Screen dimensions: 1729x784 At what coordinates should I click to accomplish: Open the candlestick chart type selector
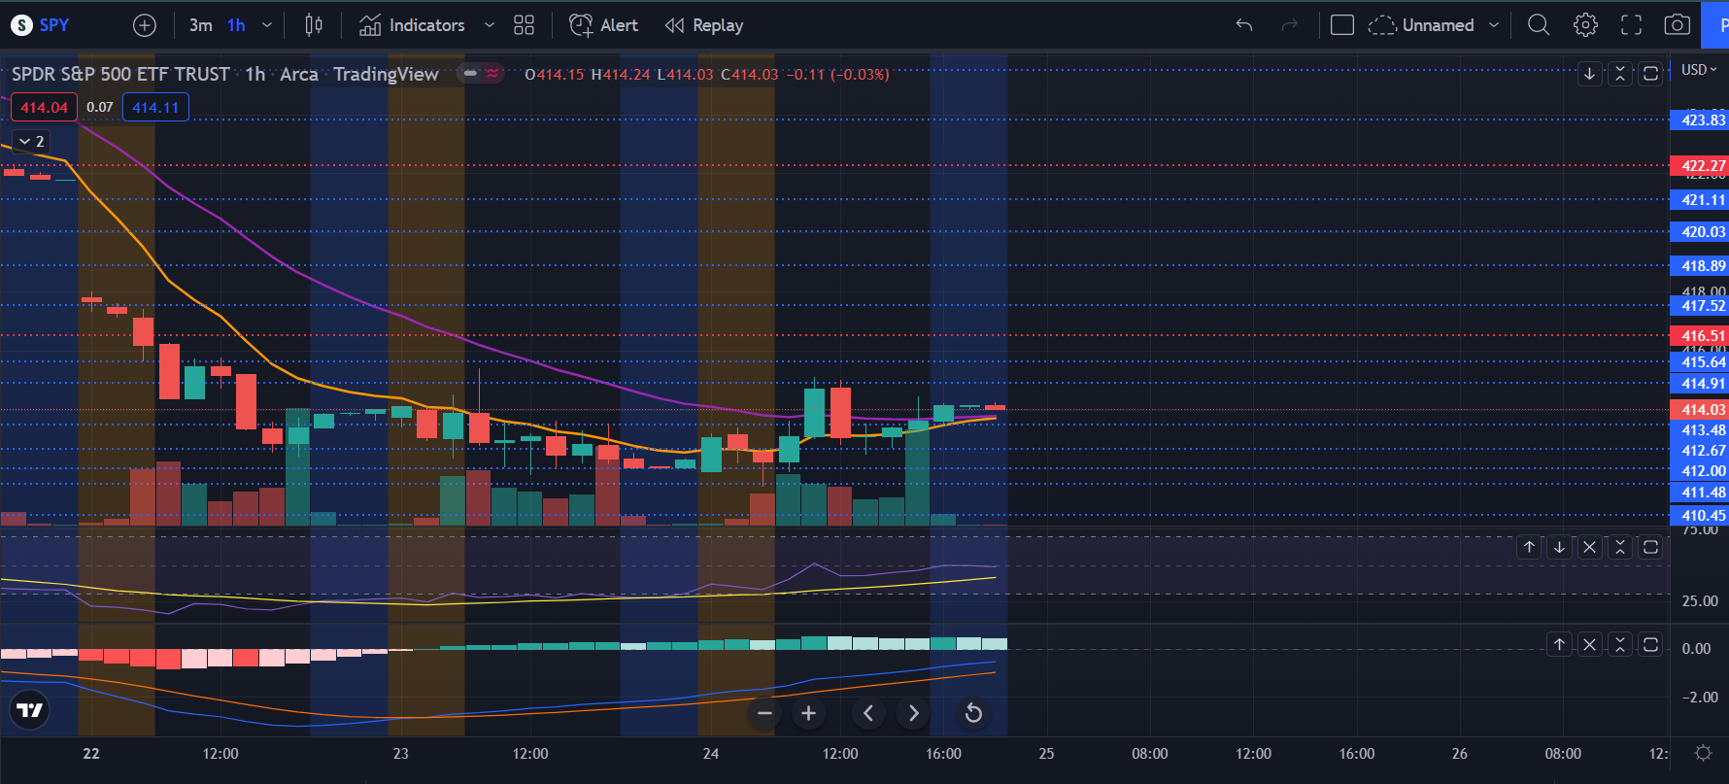(314, 25)
